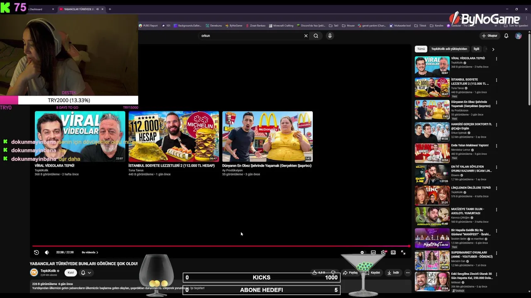Open the options menu for the sidebar 'VİRAL VİDEOLARA TEPKİ!' video

[x=496, y=59]
